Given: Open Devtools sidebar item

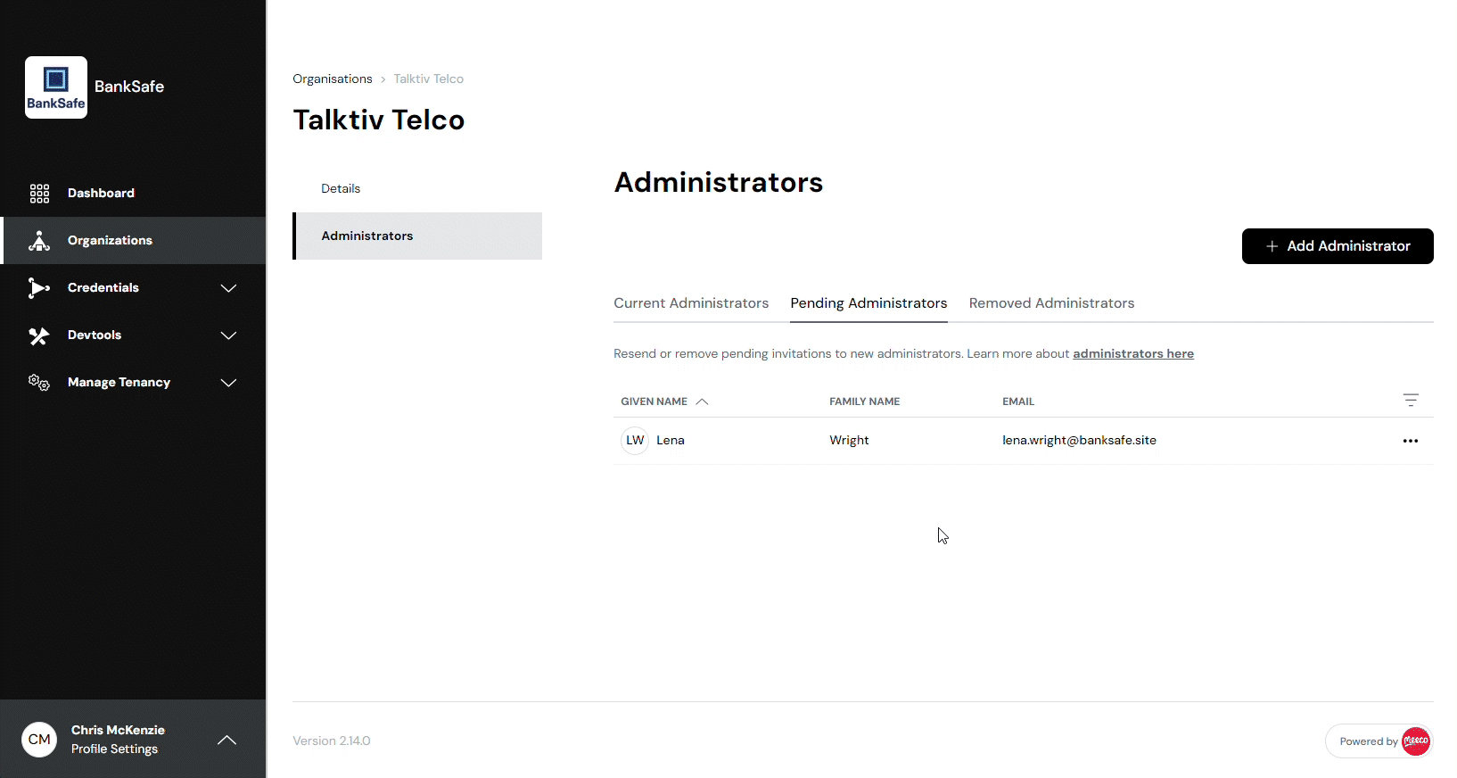Looking at the screenshot, I should point(133,335).
